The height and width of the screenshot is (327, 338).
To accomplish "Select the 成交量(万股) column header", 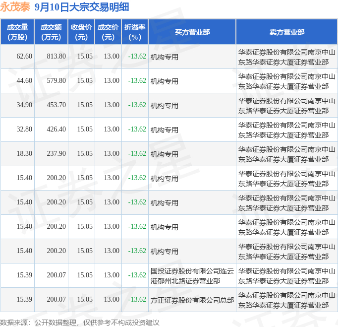I will tap(17, 32).
